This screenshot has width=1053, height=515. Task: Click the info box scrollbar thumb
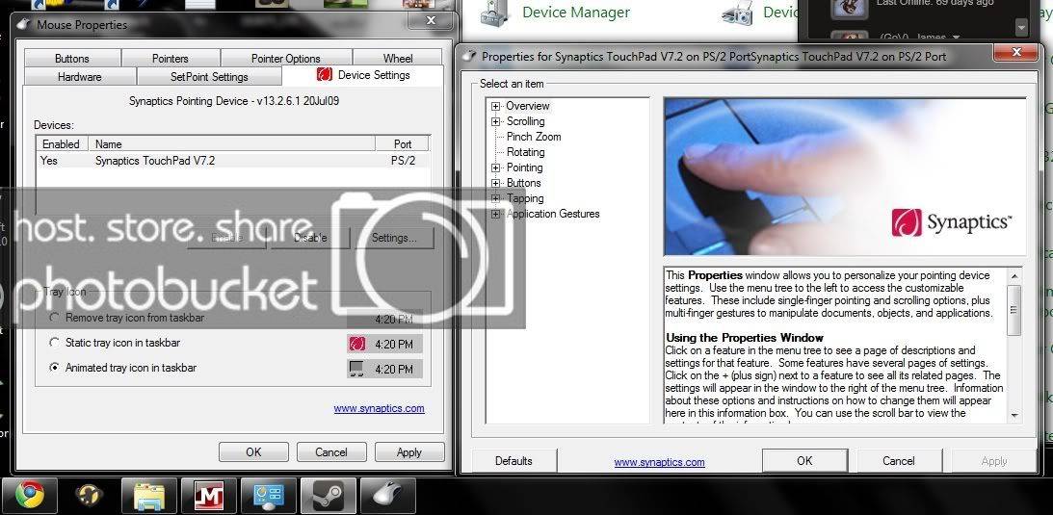click(x=1014, y=311)
